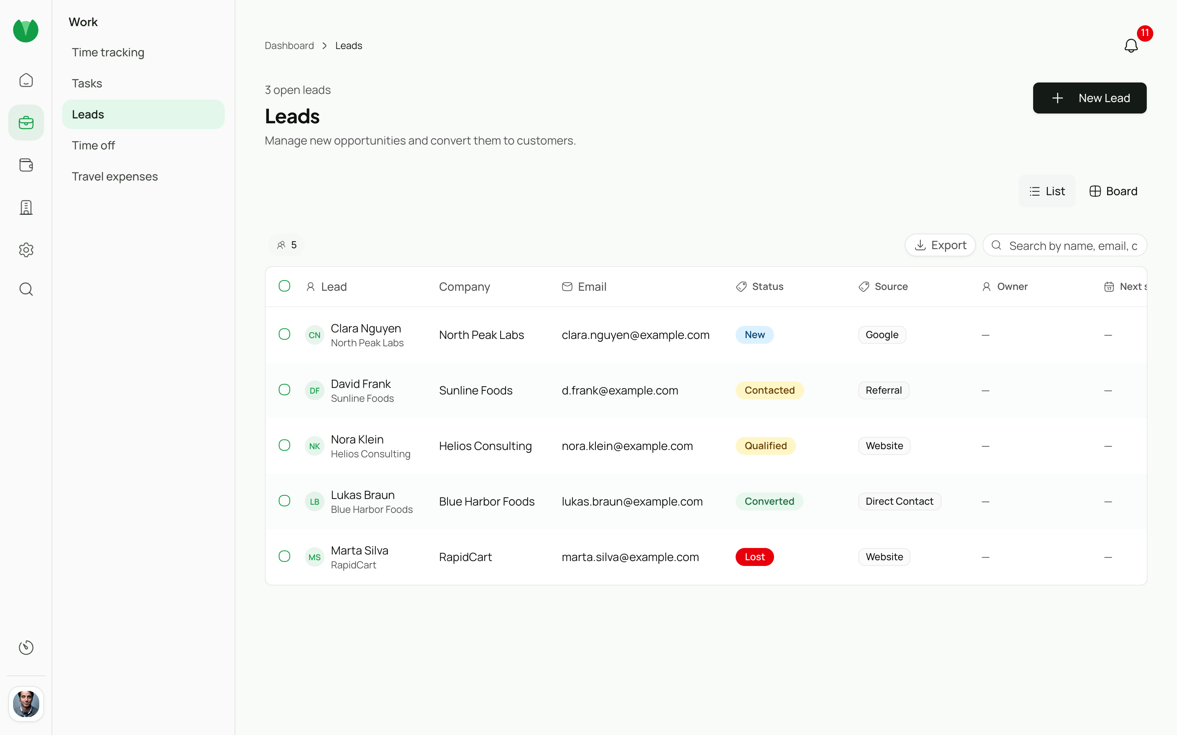Click the NK avatar for Nora Klein
The width and height of the screenshot is (1177, 735).
(315, 446)
